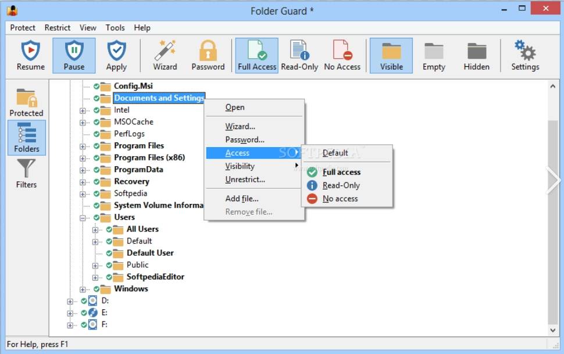The image size is (564, 354).
Task: Click the F: drive icon
Action: click(x=92, y=324)
